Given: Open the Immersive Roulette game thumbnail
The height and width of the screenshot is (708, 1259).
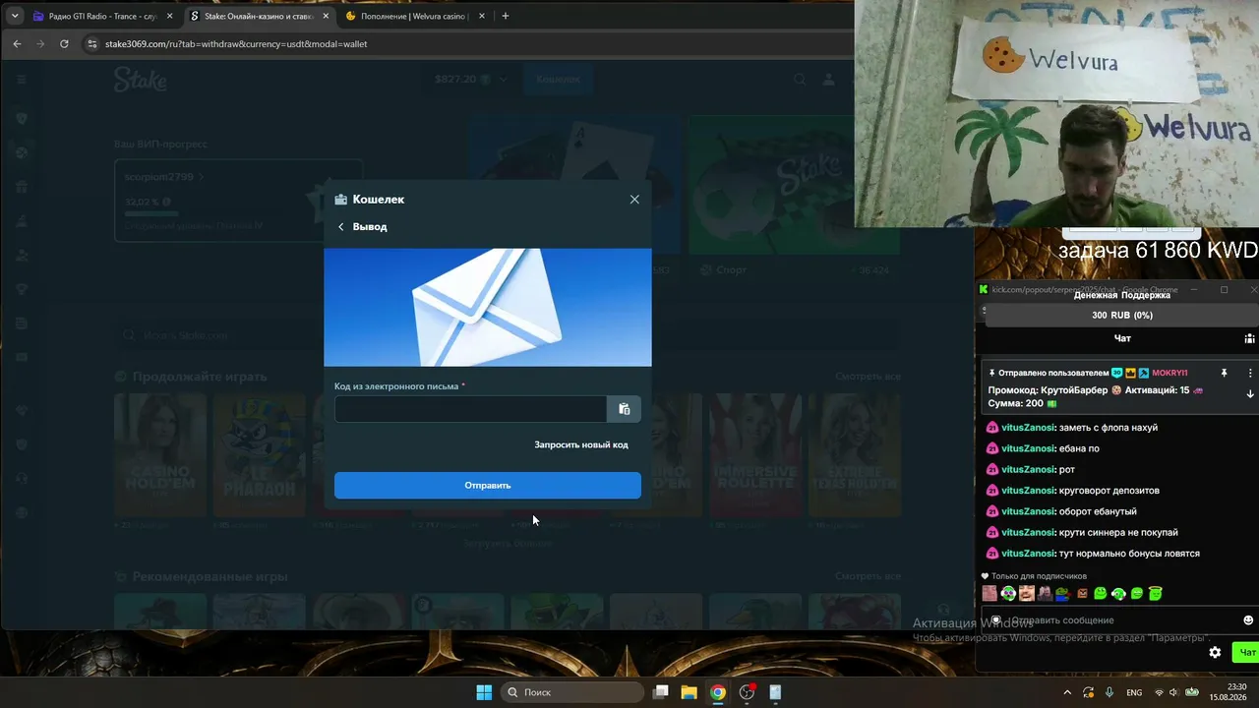Looking at the screenshot, I should pos(754,455).
